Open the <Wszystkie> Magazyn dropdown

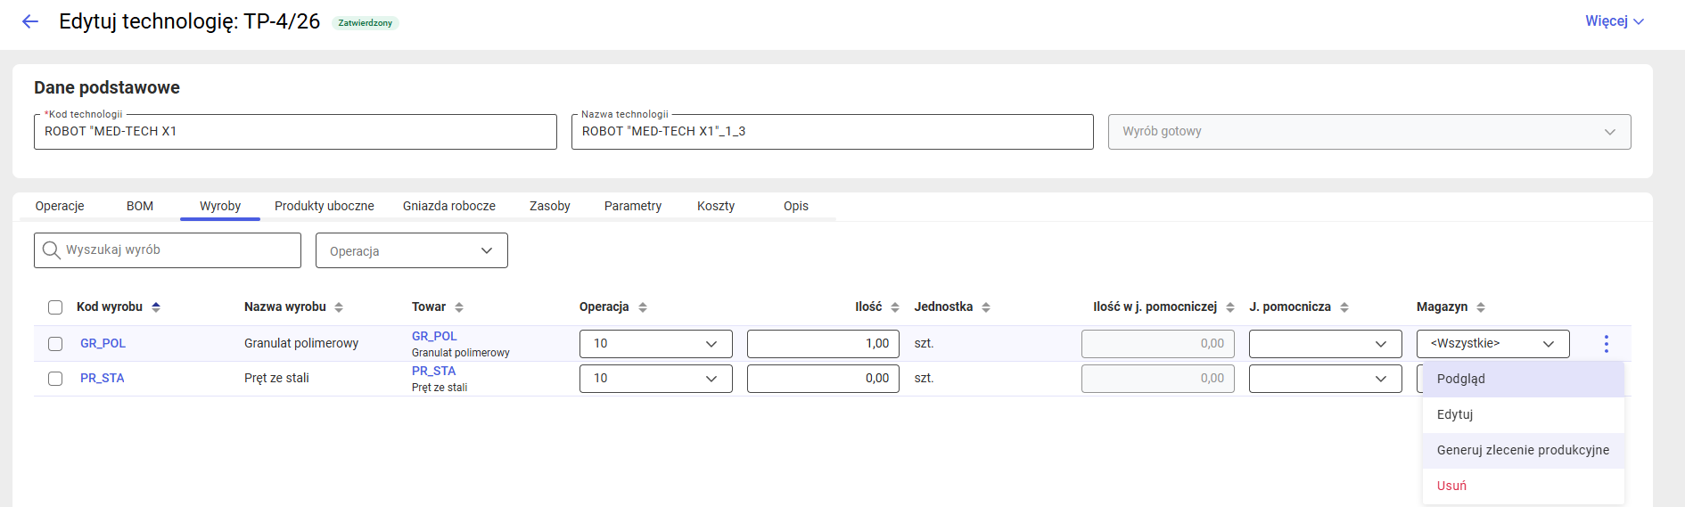(x=1493, y=344)
